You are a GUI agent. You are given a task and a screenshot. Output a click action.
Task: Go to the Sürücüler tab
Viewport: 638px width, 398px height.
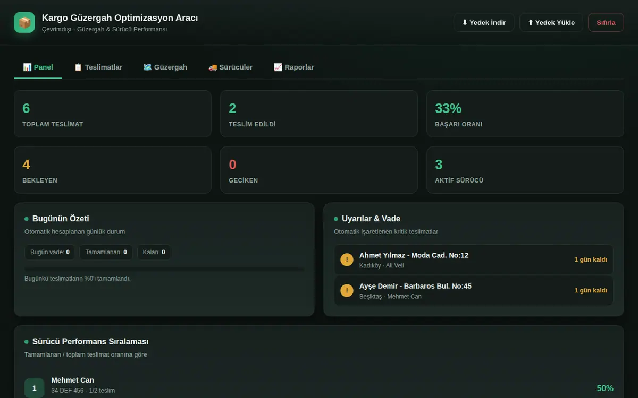tap(230, 67)
